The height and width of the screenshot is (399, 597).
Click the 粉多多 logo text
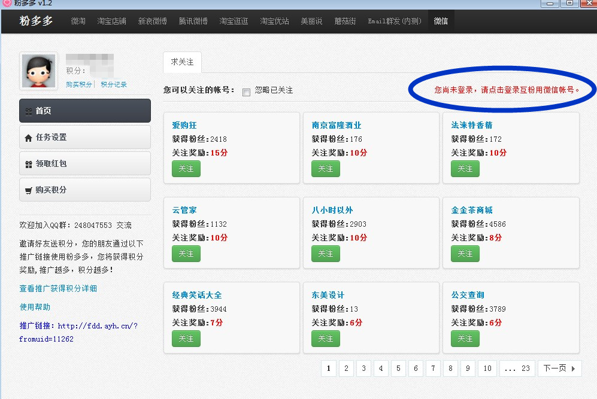click(x=36, y=21)
